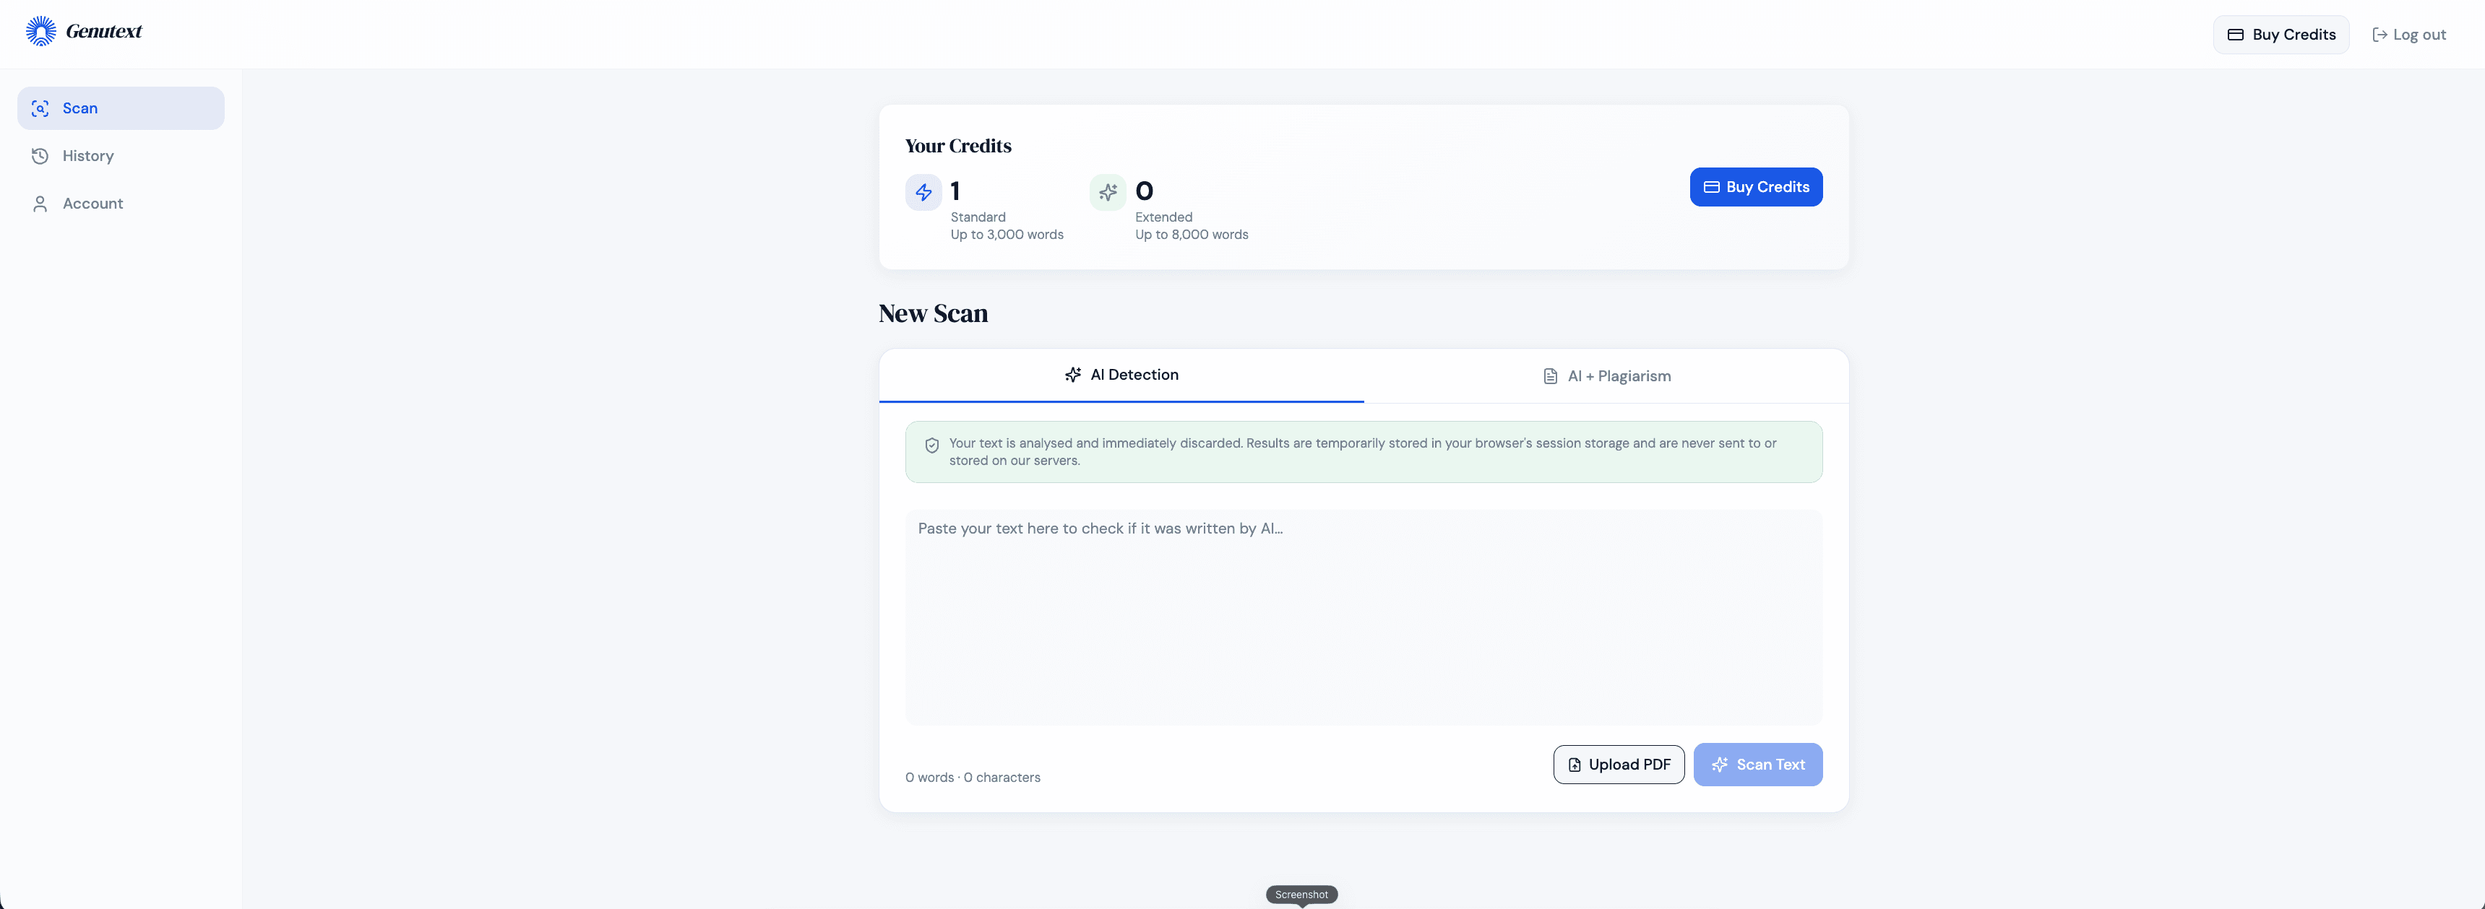Click the document icon on Upload PDF button
2485x909 pixels.
pos(1575,763)
